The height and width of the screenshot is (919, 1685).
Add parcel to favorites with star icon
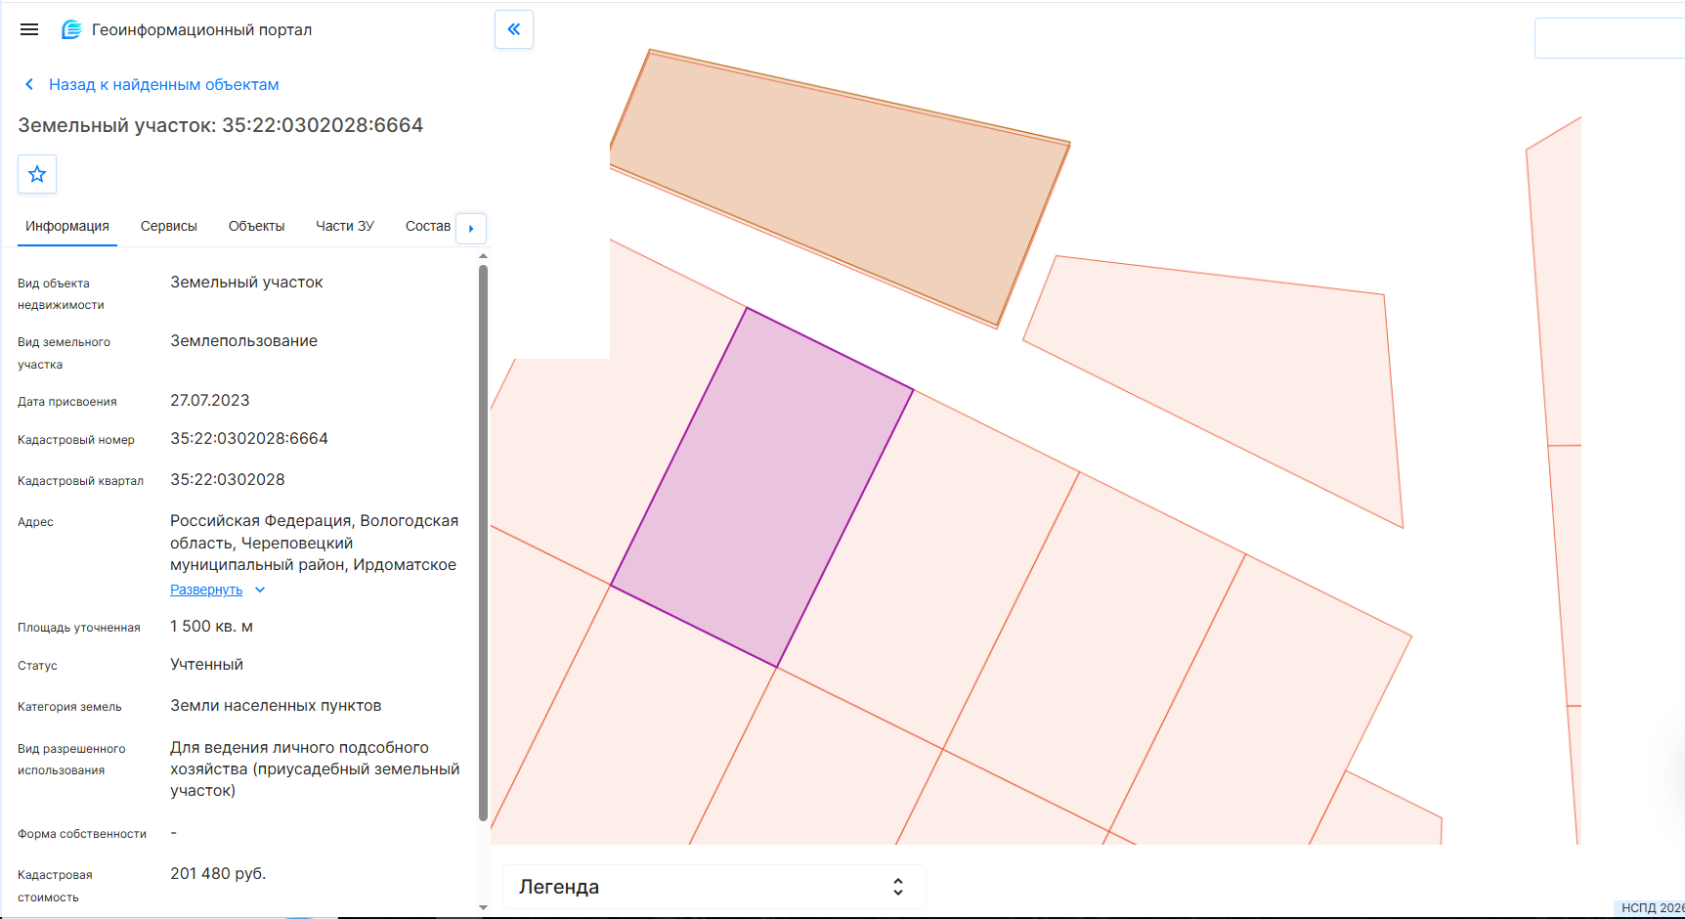(x=37, y=174)
